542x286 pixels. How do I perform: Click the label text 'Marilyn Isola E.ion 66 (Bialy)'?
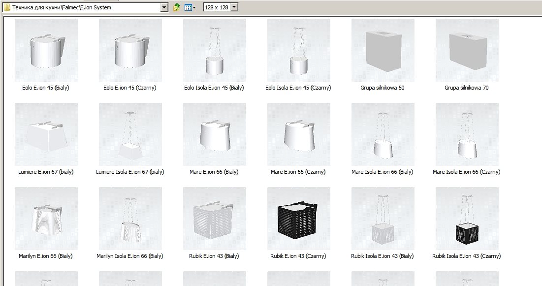(x=130, y=256)
